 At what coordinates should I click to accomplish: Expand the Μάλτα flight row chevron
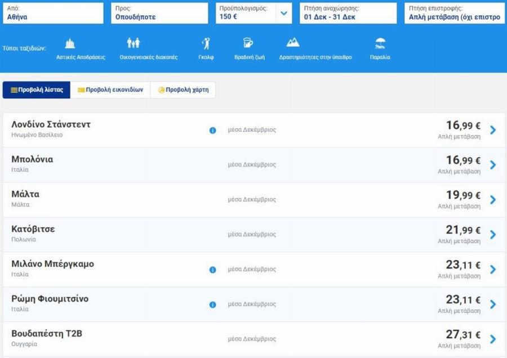tap(493, 200)
